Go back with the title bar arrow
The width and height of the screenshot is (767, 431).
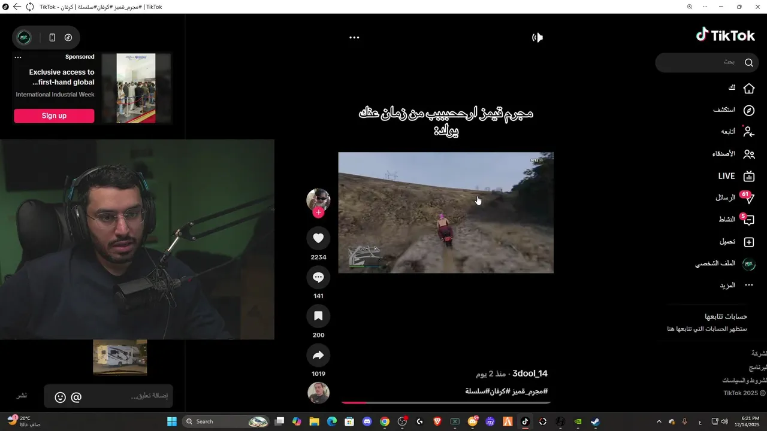[17, 7]
